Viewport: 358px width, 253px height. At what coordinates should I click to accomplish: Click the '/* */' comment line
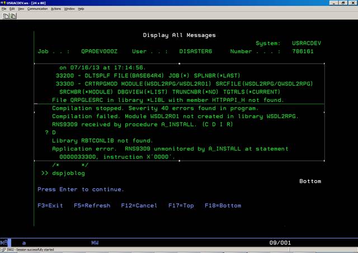click(70, 165)
